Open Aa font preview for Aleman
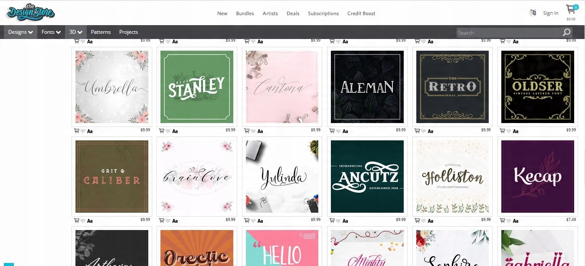The image size is (585, 266). pyautogui.click(x=345, y=131)
